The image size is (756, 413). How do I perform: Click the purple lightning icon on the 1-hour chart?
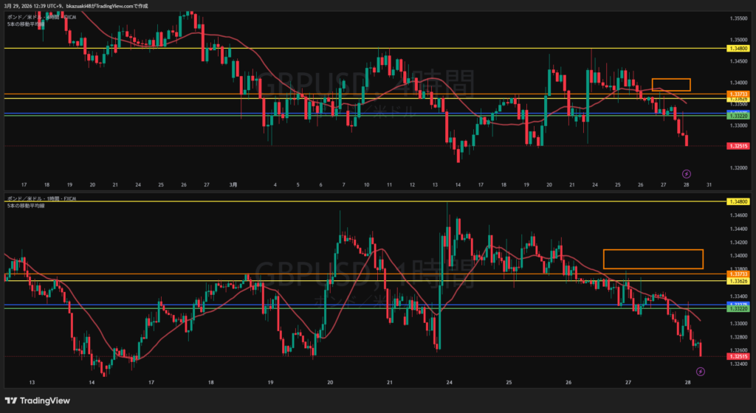pos(700,372)
